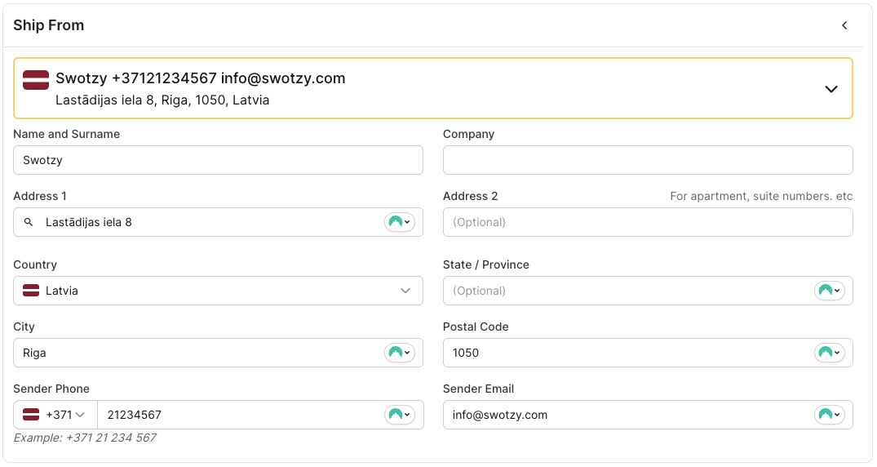Click the autofill icon in State / Province field

tap(829, 291)
